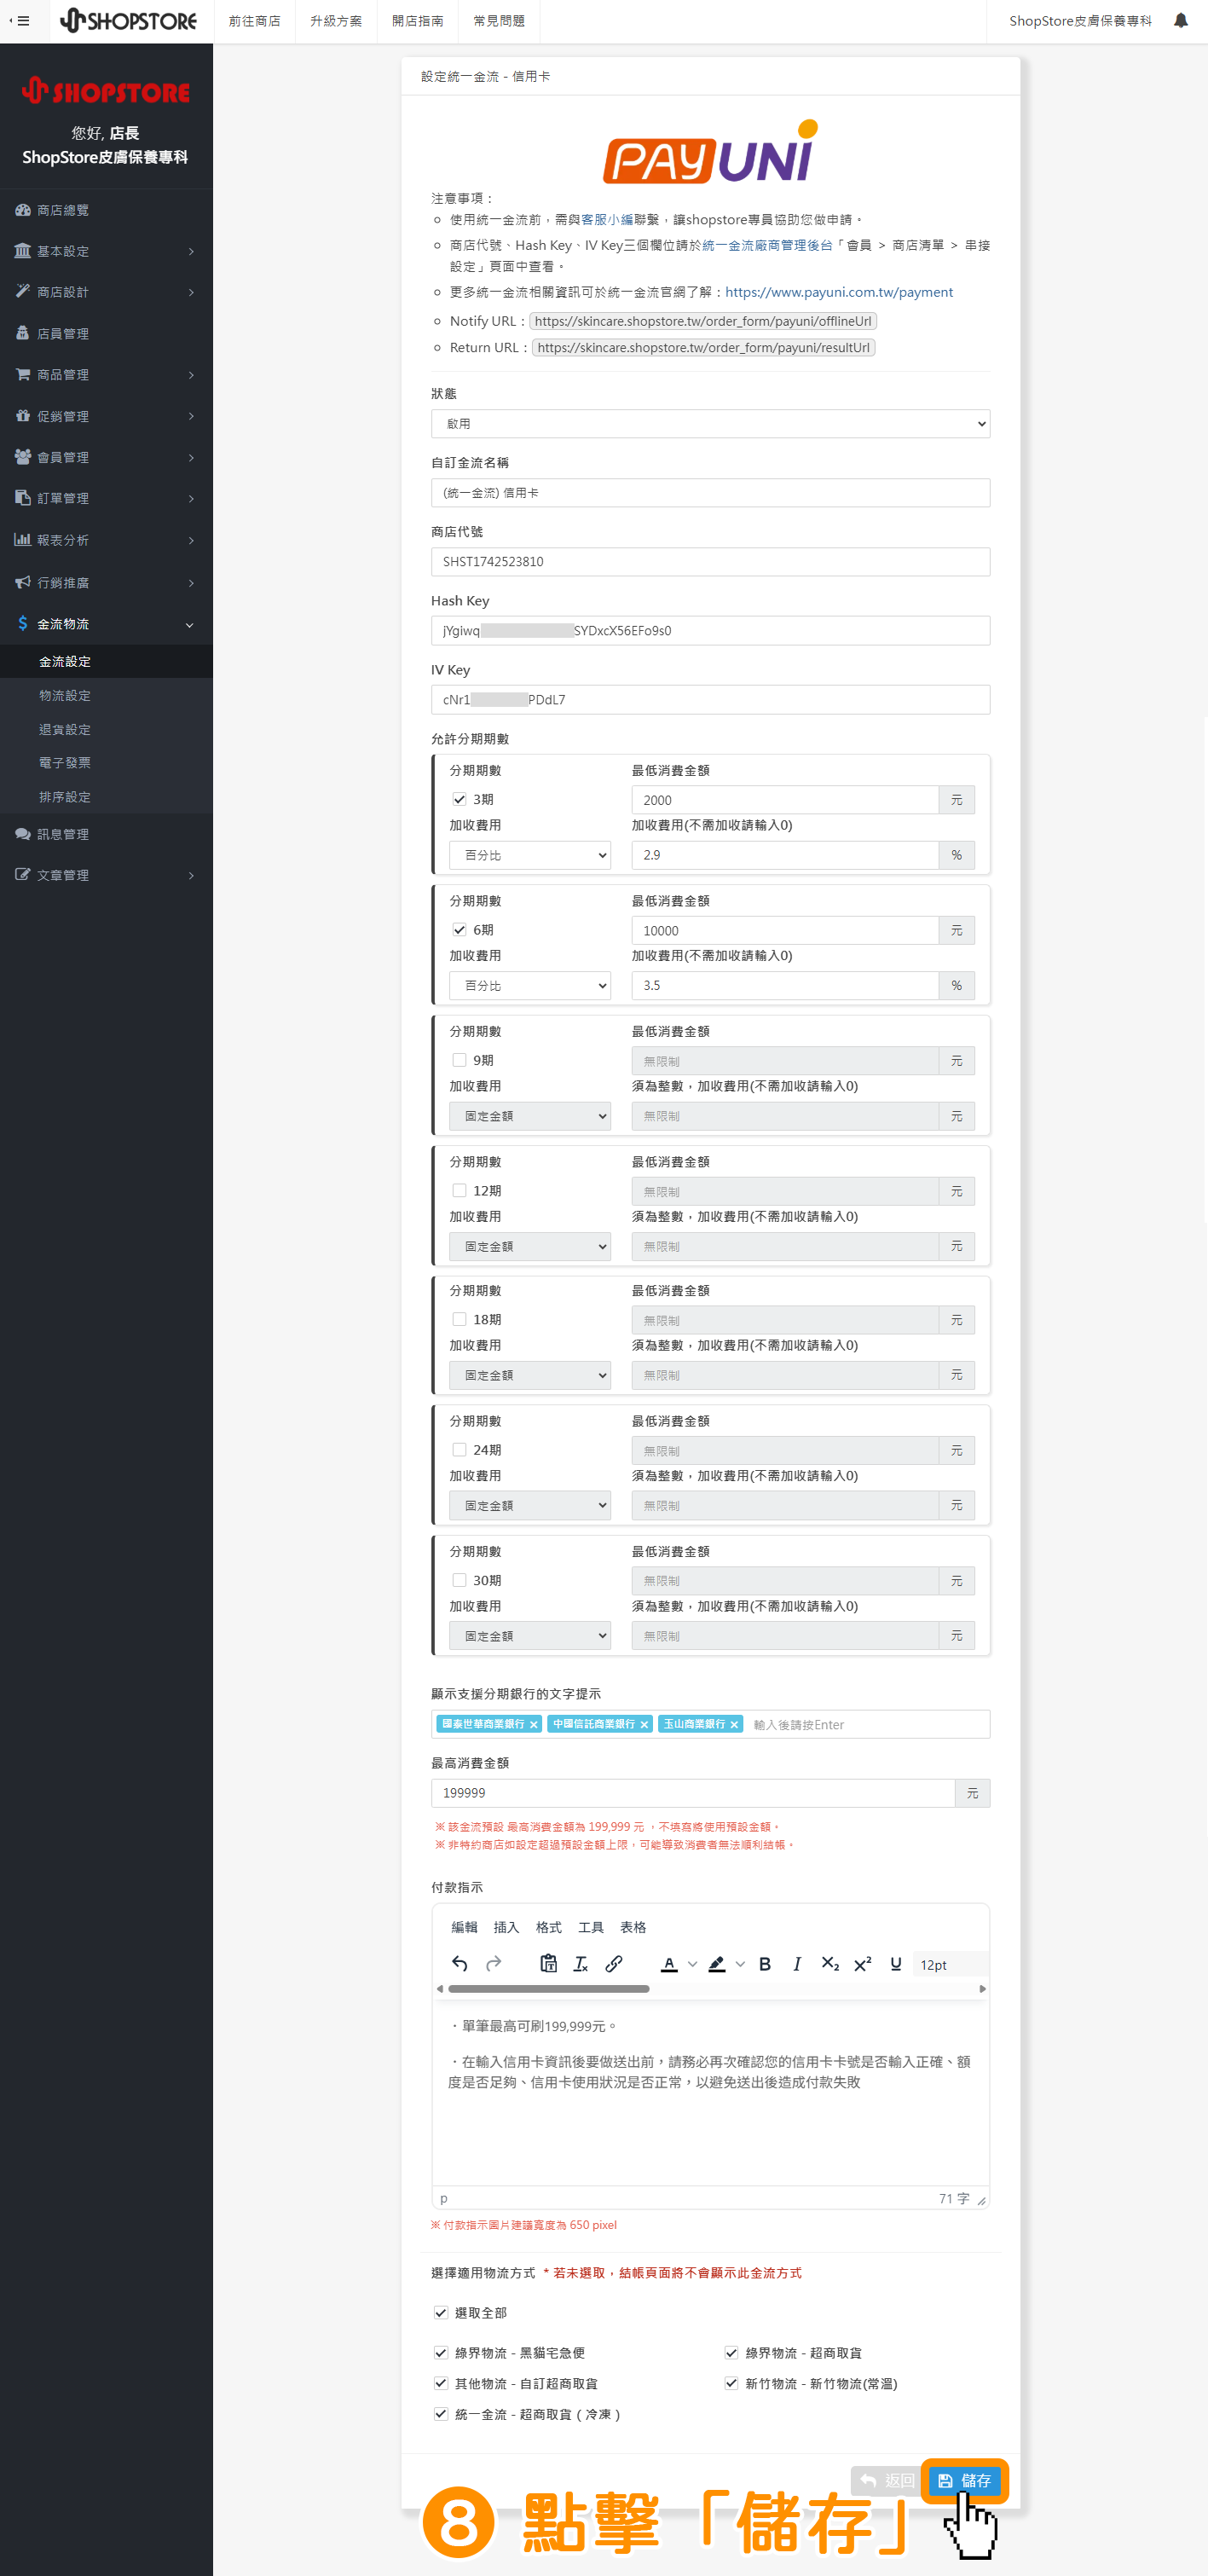Click the clear formatting icon
Viewport: 1208px width, 2576px height.
pos(581,1964)
